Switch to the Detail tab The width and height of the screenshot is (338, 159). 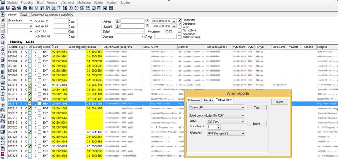coord(23,15)
